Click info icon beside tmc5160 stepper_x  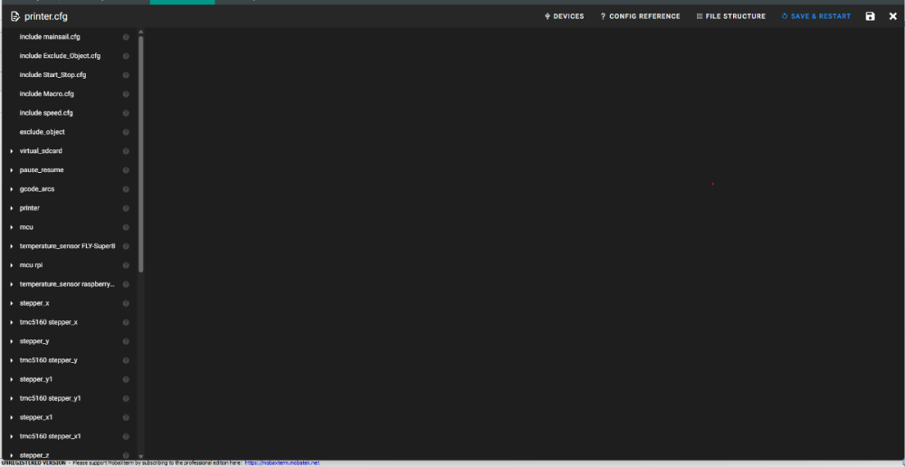point(126,322)
